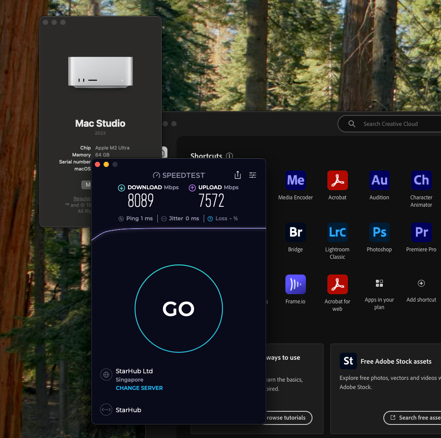Launch Acrobat from Shortcuts
Viewport: 441px width, 438px height.
(x=337, y=181)
